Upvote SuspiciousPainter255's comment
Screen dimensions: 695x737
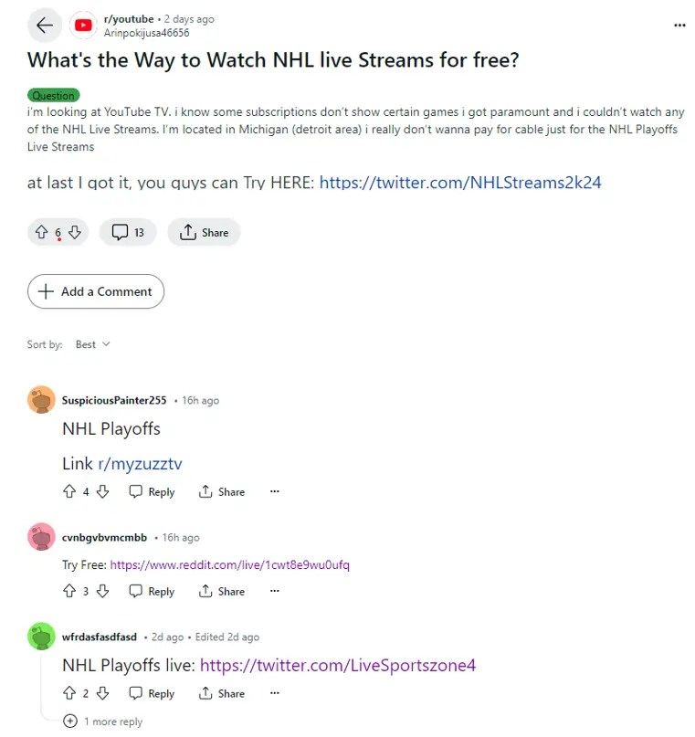pyautogui.click(x=69, y=491)
